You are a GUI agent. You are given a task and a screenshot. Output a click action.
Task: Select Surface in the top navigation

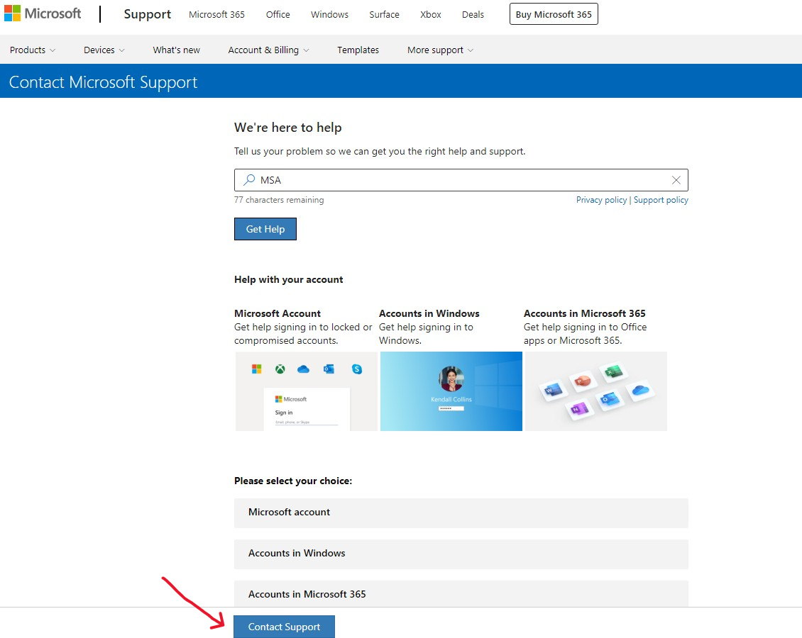point(384,14)
